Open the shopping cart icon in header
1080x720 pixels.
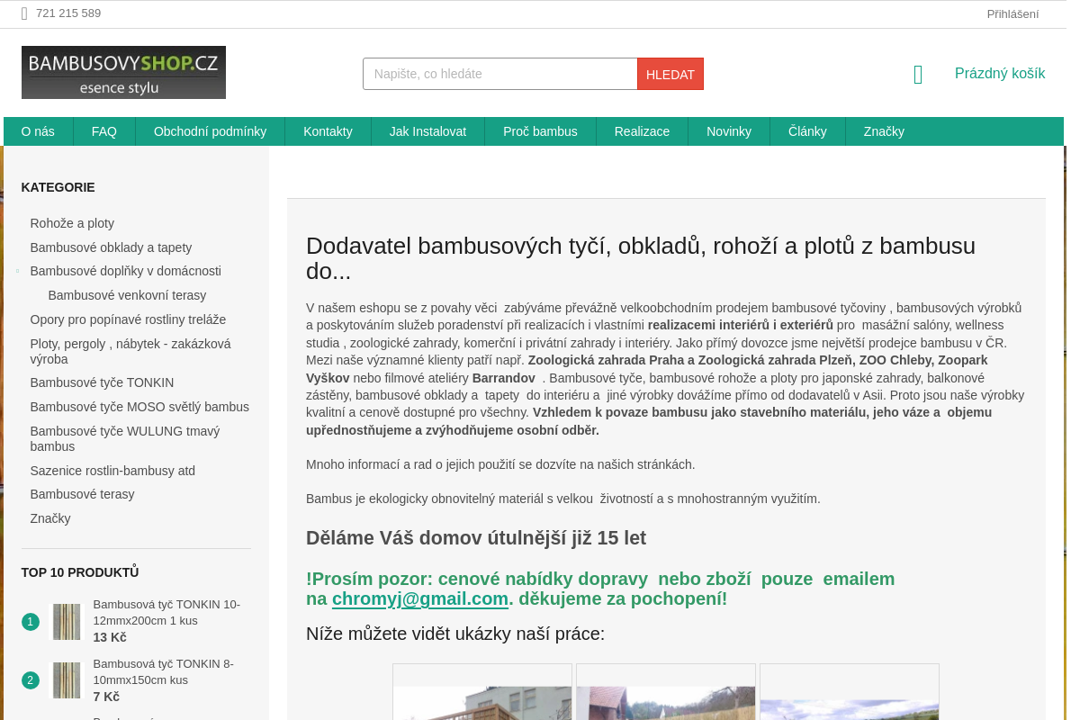pyautogui.click(x=917, y=74)
